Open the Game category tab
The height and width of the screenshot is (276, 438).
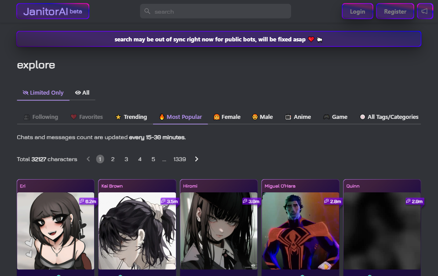click(x=336, y=117)
